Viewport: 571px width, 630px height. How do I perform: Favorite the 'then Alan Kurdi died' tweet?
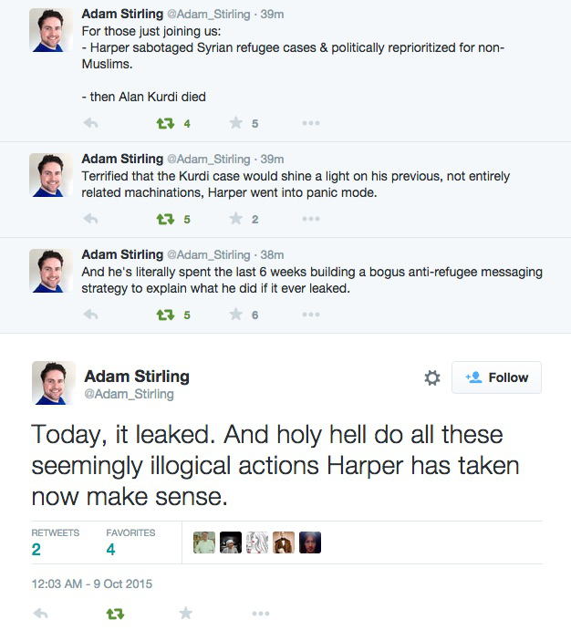(x=236, y=123)
